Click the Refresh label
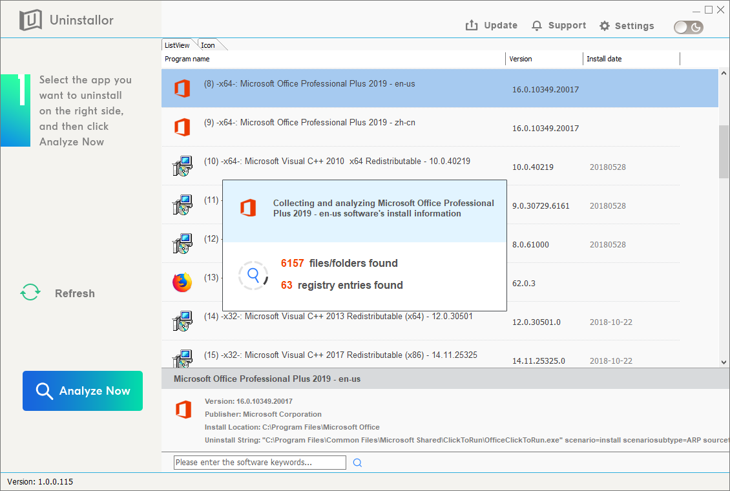The image size is (730, 491). pyautogui.click(x=75, y=294)
